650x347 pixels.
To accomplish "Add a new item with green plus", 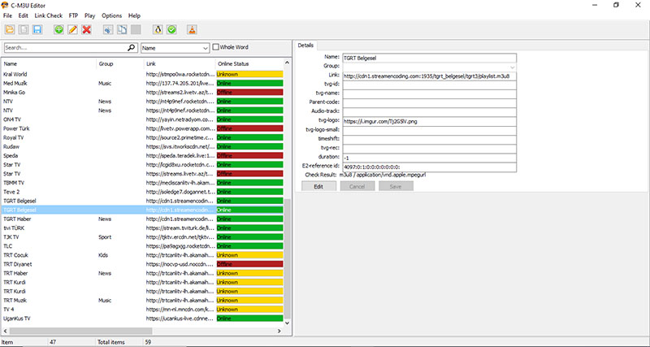I will [58, 29].
